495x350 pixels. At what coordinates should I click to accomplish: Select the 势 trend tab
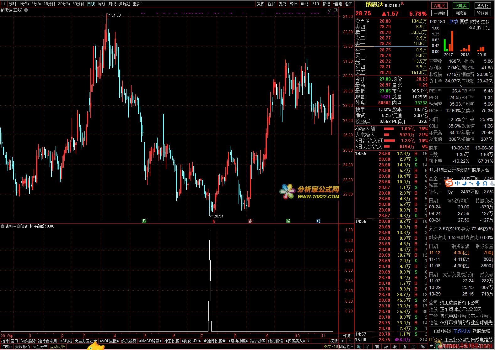pyautogui.click(x=386, y=347)
